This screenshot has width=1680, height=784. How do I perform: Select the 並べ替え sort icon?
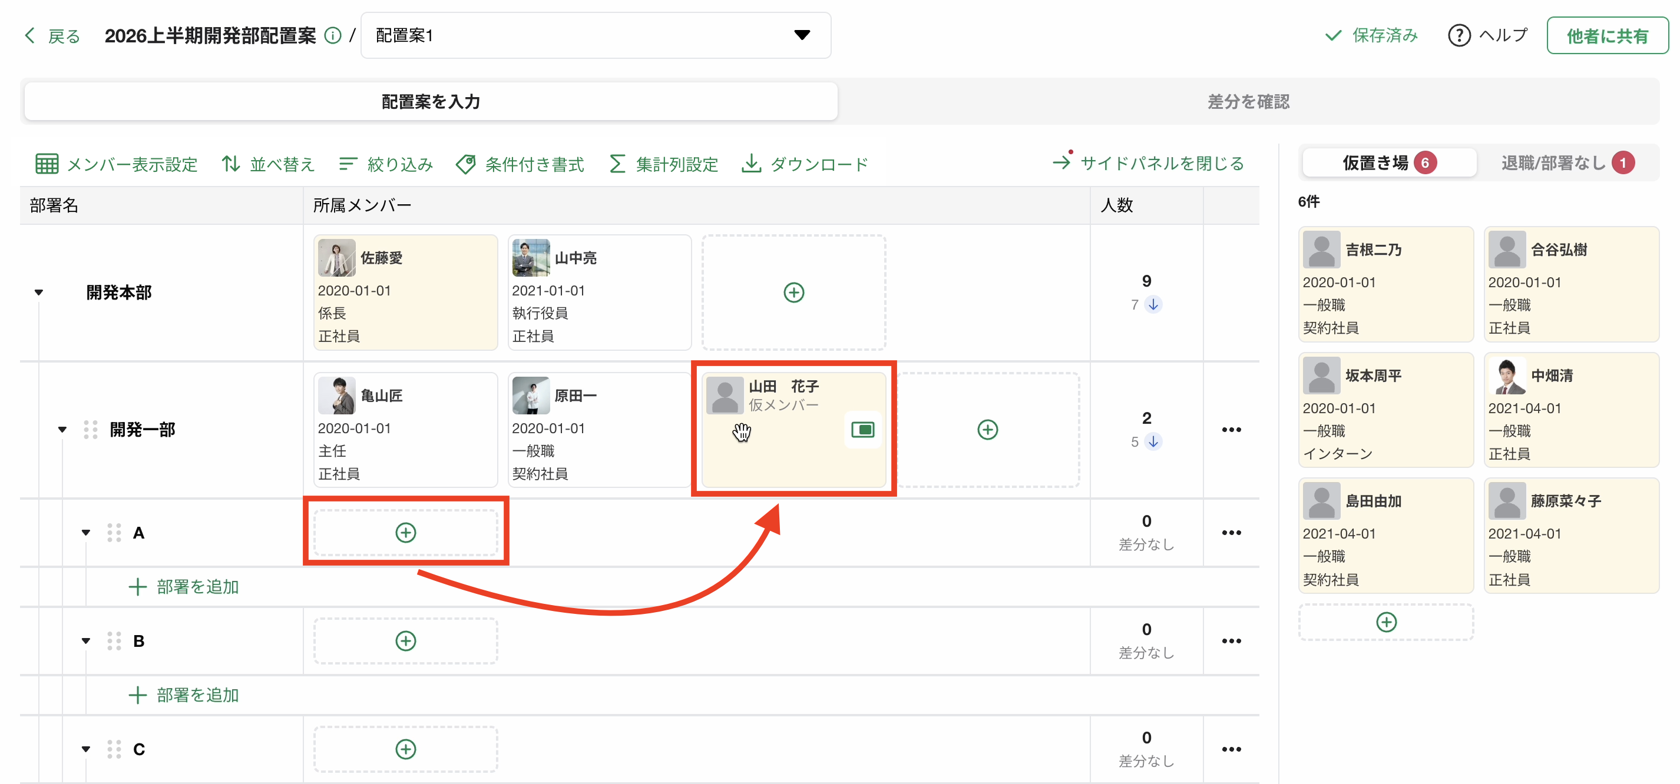[x=230, y=164]
